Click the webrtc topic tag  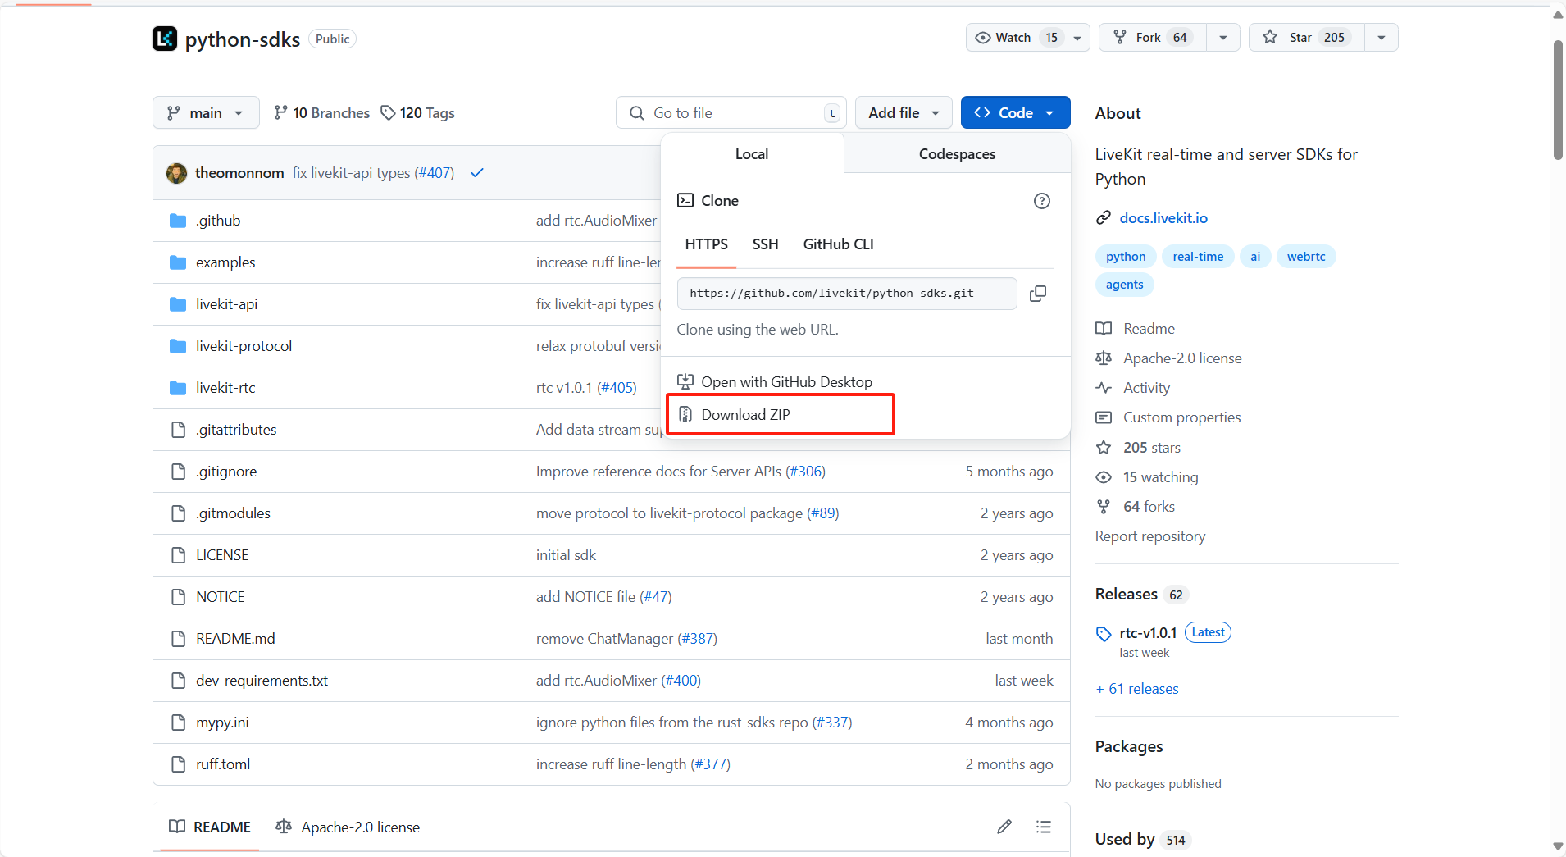tap(1306, 257)
